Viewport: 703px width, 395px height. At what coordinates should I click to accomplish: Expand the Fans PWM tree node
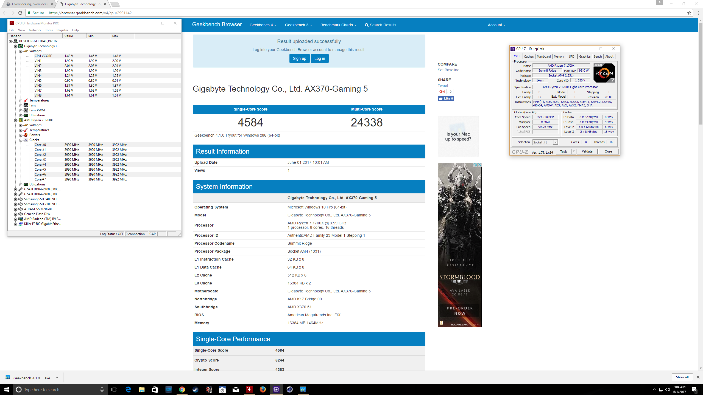[x=21, y=110]
